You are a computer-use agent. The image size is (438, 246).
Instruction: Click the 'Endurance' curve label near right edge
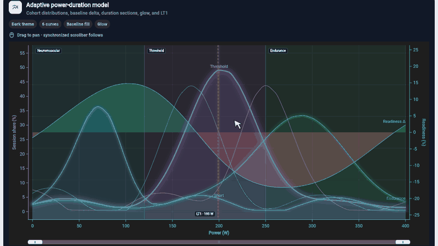[396, 198]
